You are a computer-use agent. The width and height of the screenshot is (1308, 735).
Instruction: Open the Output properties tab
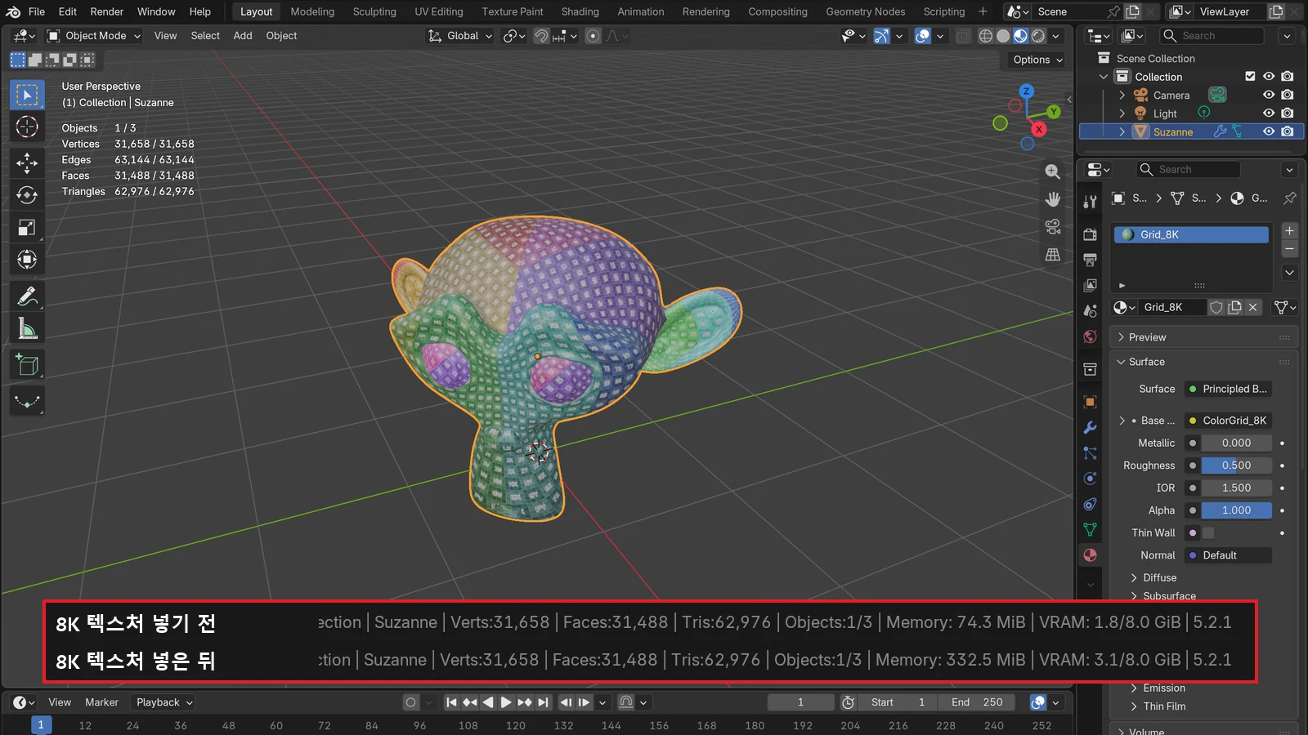pyautogui.click(x=1090, y=260)
